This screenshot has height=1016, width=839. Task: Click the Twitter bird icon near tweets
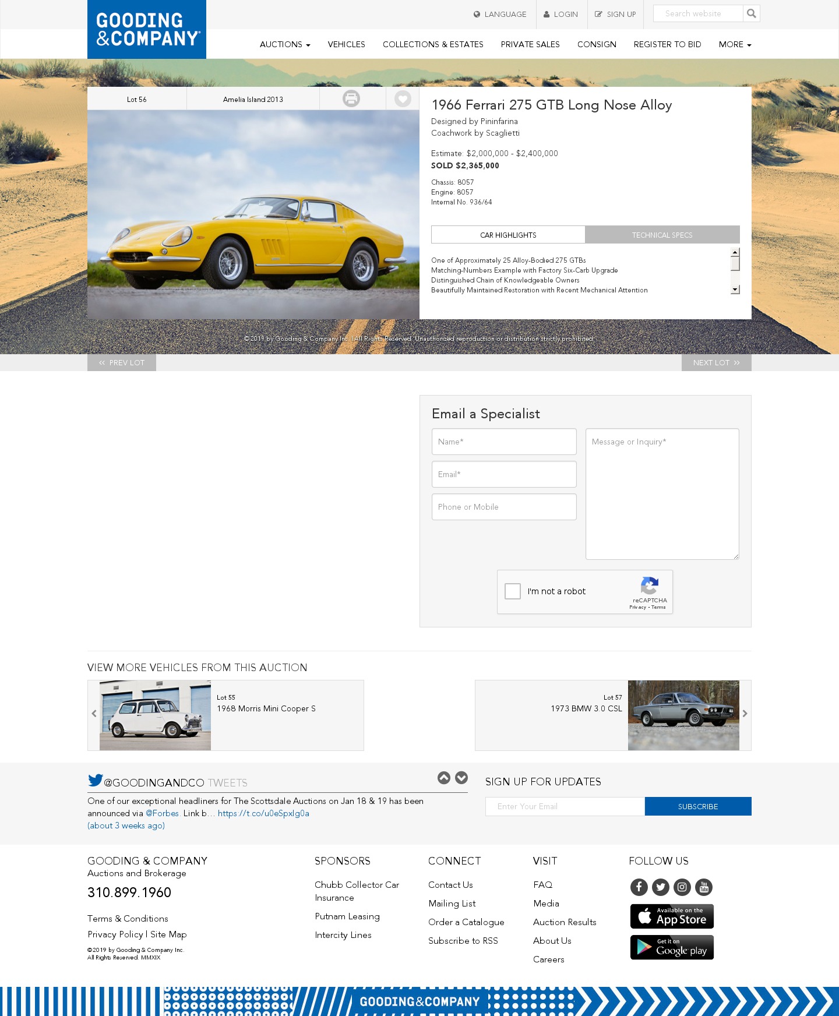[96, 780]
